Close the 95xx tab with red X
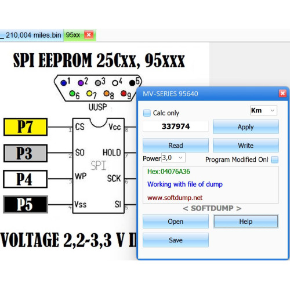Viewport: 290px width, 290px height. [x=89, y=35]
